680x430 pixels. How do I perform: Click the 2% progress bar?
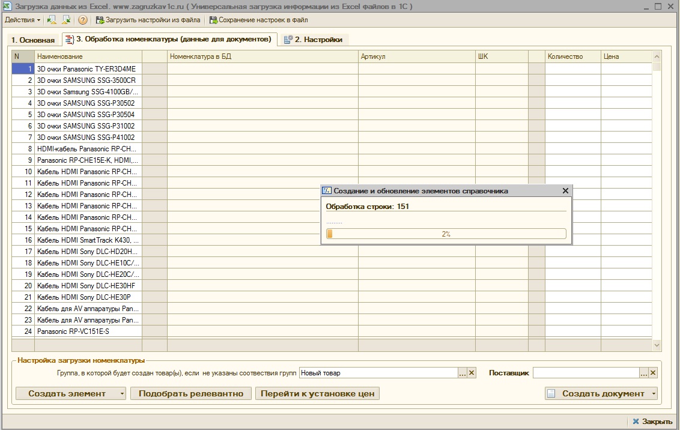(446, 234)
